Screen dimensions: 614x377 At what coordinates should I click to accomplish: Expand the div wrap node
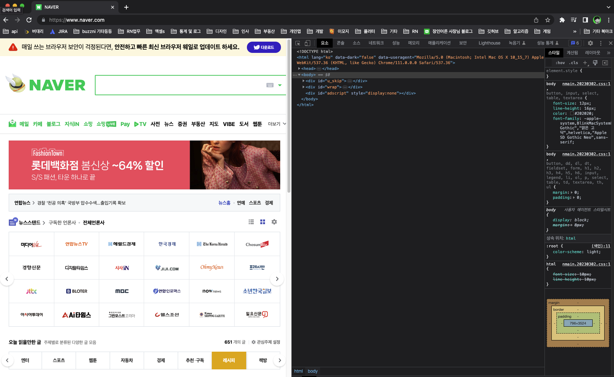(303, 87)
